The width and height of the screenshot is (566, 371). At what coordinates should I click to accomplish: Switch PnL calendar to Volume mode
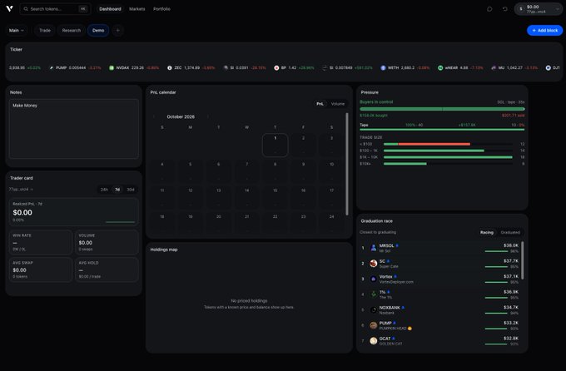pos(337,104)
